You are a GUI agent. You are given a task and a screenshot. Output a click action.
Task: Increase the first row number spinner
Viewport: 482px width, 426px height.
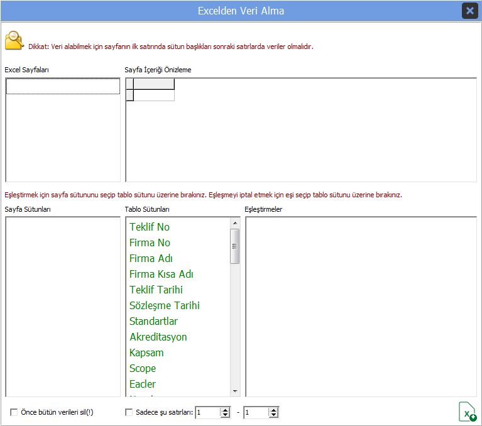[226, 410]
